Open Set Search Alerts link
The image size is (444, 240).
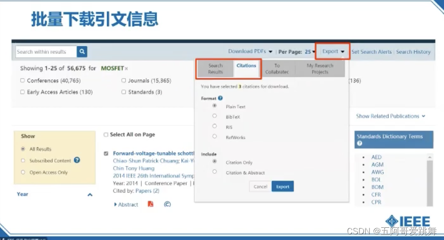(x=372, y=52)
